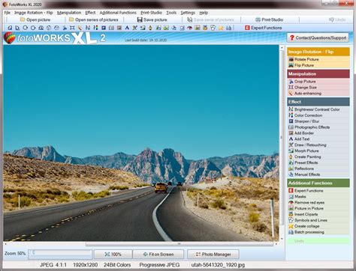Click the Remove red eyes toolbar icon
The width and height of the screenshot is (356, 271).
189,28
